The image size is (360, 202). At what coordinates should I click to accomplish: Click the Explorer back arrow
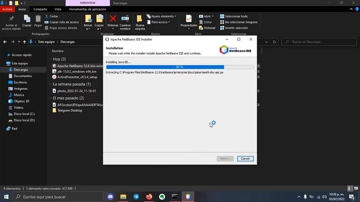[5, 42]
